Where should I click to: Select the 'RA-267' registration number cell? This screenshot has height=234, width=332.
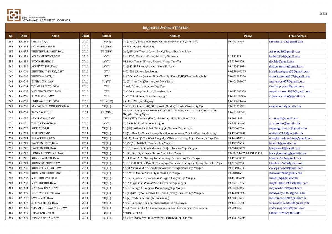(24, 101)
